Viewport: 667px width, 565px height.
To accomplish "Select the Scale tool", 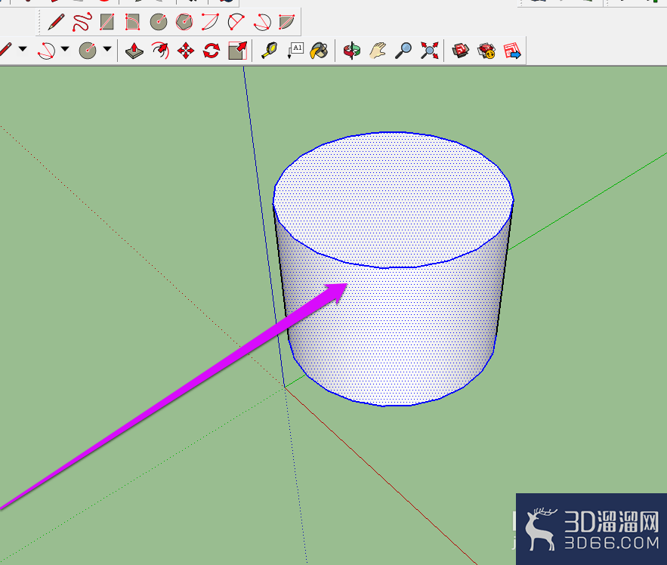I will pyautogui.click(x=237, y=51).
